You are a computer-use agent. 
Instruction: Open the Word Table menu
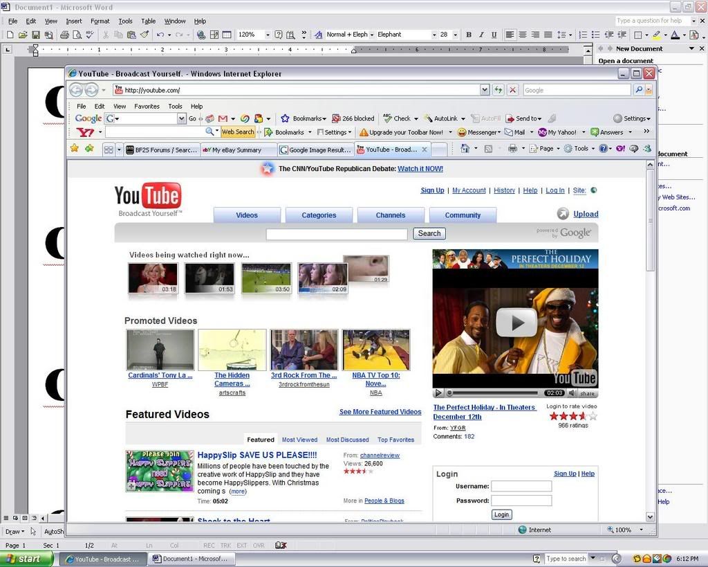pyautogui.click(x=148, y=21)
